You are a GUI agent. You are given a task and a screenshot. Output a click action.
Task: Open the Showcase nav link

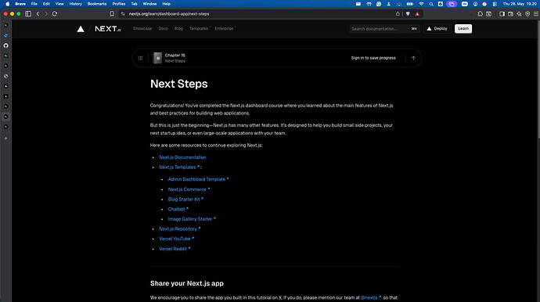click(142, 29)
